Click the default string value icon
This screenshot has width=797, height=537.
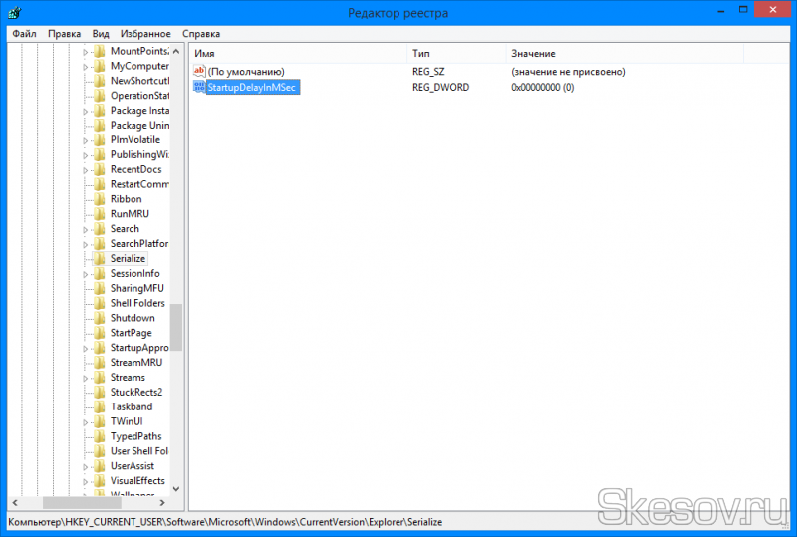click(x=199, y=72)
